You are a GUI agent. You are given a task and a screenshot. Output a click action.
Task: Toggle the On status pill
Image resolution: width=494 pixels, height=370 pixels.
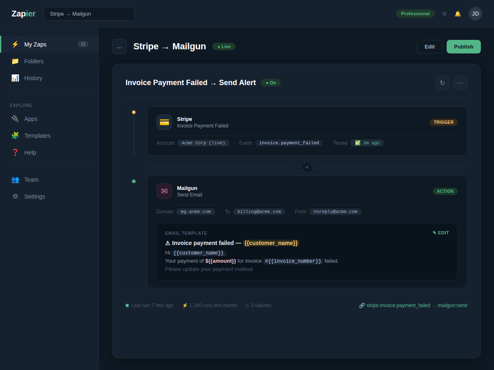pyautogui.click(x=271, y=83)
